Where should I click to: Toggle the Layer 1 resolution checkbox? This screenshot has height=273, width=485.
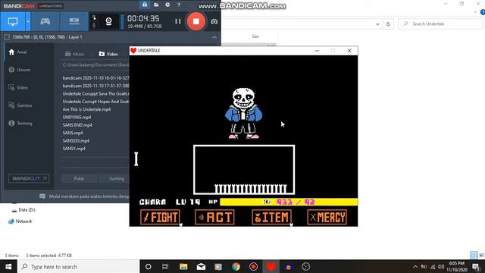[x=7, y=37]
